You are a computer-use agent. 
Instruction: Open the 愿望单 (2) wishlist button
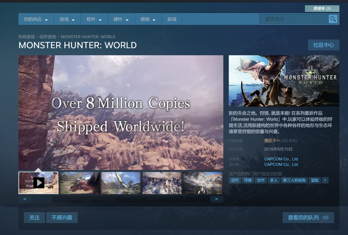322,9
